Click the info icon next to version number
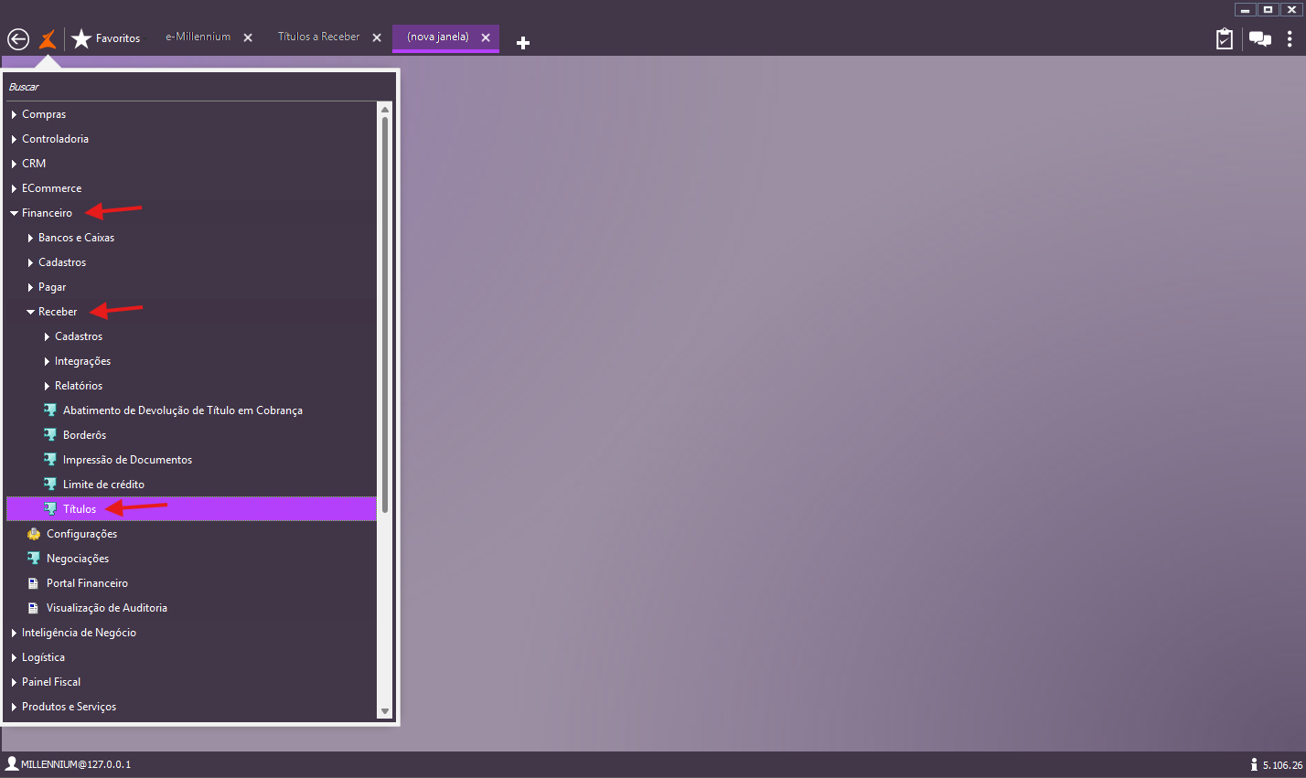 click(1254, 764)
